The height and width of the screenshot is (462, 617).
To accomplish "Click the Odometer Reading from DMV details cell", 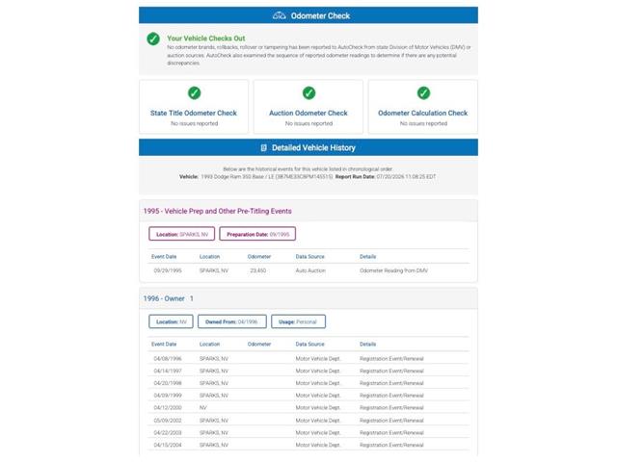I will 393,270.
